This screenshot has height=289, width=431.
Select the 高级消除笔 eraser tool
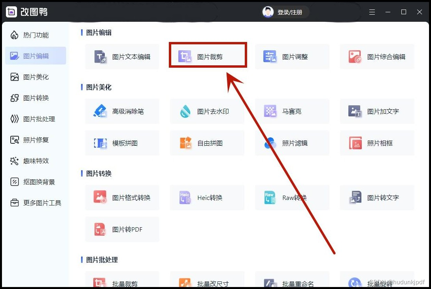[x=122, y=111]
